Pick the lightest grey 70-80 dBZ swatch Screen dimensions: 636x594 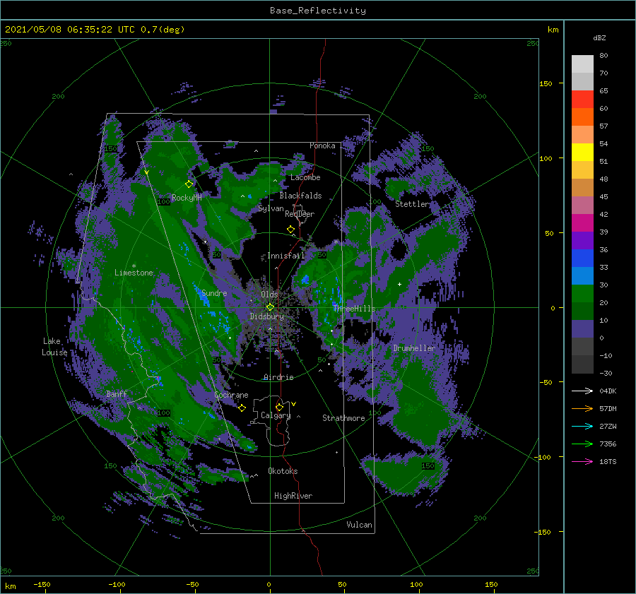tap(582, 64)
